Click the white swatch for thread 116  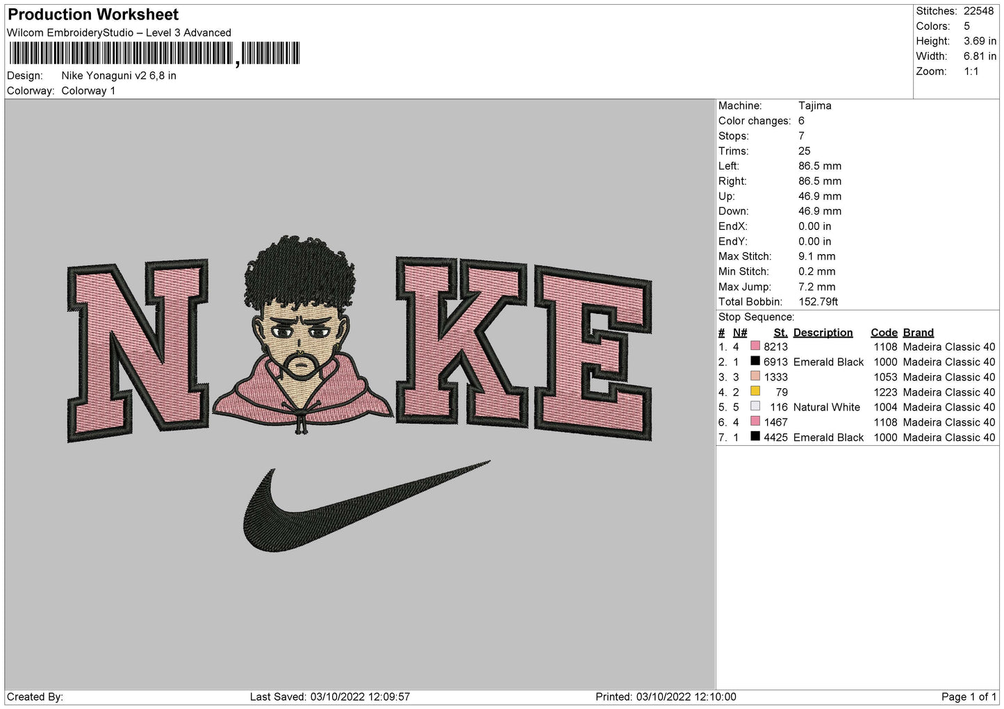[x=755, y=406]
